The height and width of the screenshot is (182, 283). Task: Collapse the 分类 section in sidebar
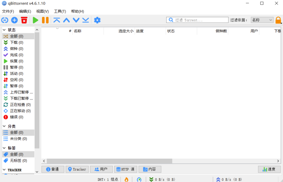pos(4,126)
